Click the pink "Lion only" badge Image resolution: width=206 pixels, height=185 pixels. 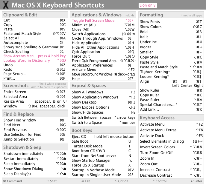pyautogui.click(x=148, y=5)
